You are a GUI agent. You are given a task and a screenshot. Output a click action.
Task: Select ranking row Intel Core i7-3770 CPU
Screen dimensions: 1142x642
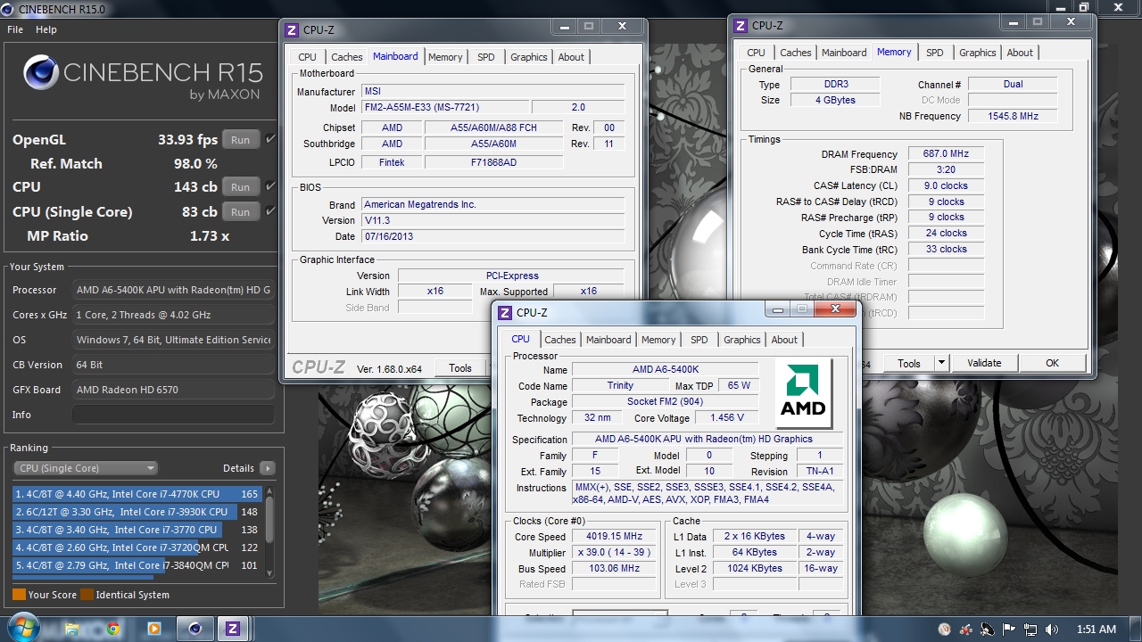137,530
